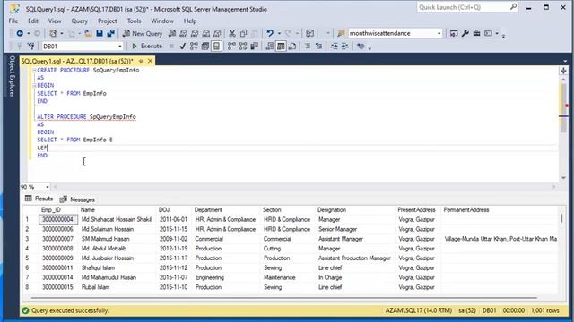This screenshot has width=574, height=322.
Task: Open an Analysis Services MDX Query
Action: click(183, 33)
